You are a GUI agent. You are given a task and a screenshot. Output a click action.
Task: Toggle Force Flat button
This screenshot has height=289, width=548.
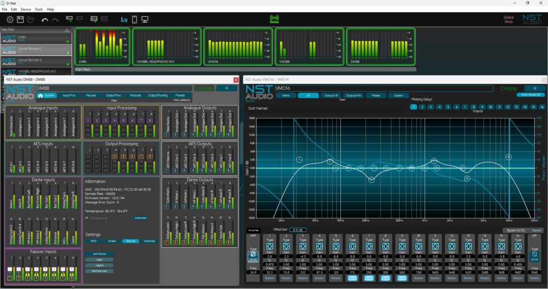coord(253,230)
